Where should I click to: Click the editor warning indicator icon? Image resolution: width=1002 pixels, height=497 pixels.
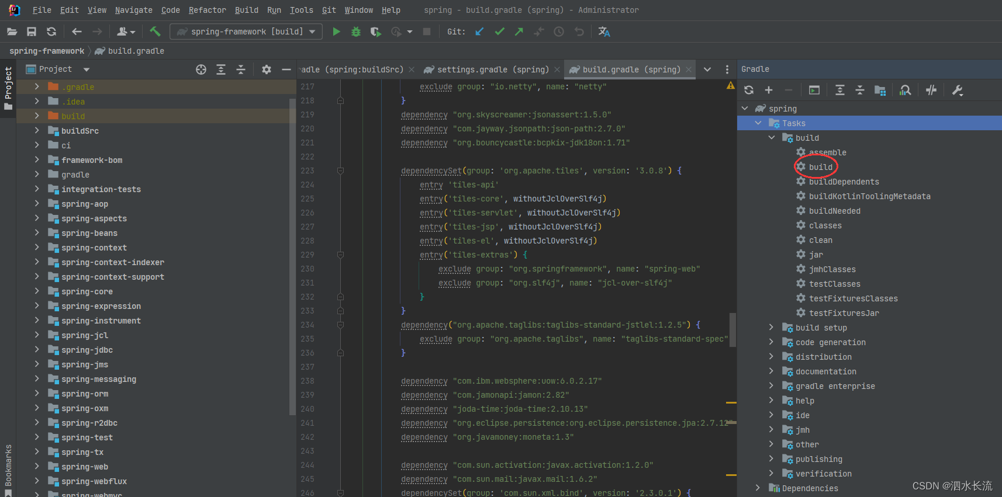(731, 86)
